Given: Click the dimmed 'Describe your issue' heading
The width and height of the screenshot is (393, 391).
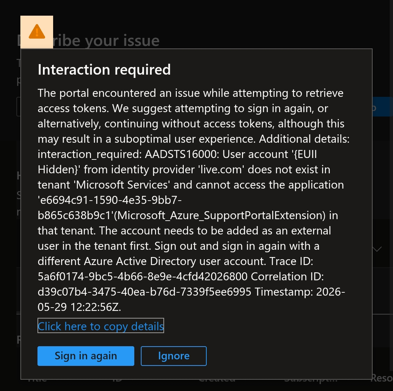Looking at the screenshot, I should click(88, 41).
